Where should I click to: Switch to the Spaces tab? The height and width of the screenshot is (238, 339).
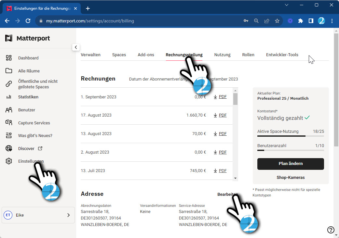(x=119, y=55)
